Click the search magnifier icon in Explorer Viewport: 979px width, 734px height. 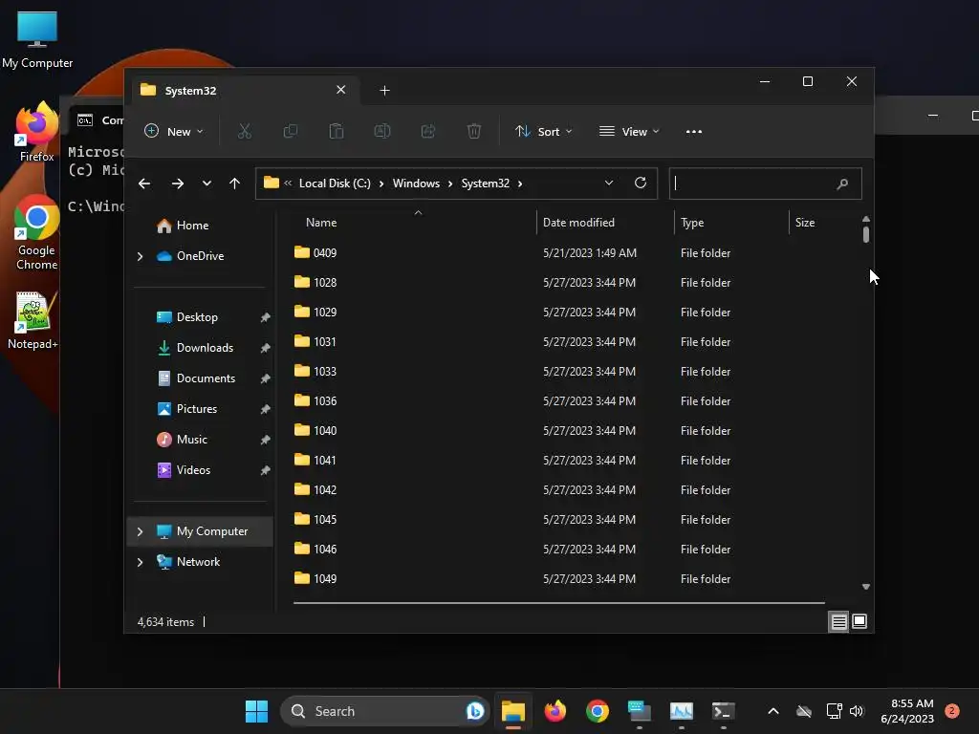click(x=842, y=183)
